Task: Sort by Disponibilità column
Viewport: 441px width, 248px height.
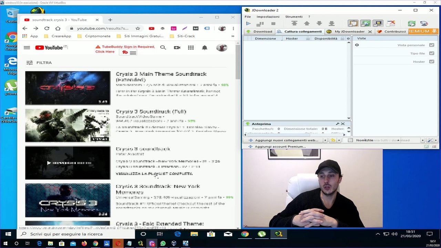Action: 326,39
